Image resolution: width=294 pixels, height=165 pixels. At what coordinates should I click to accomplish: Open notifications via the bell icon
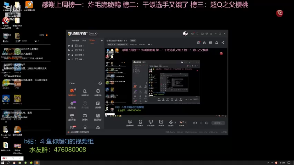click(x=216, y=43)
